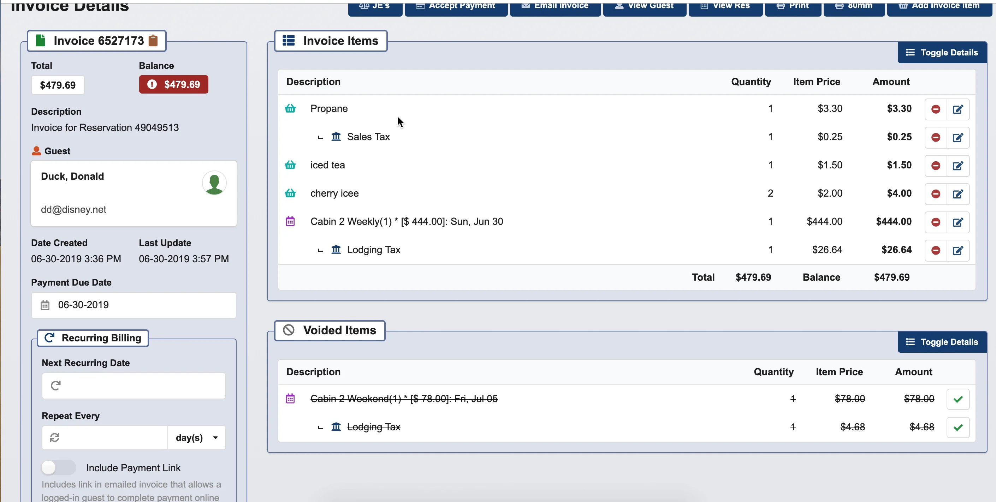Image resolution: width=996 pixels, height=502 pixels.
Task: Open the Cabin 2 Weekly reservation calendar icon
Action: point(290,221)
